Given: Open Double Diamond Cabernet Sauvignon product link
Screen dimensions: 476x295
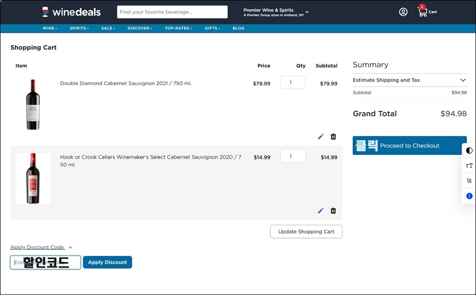Looking at the screenshot, I should click(125, 83).
